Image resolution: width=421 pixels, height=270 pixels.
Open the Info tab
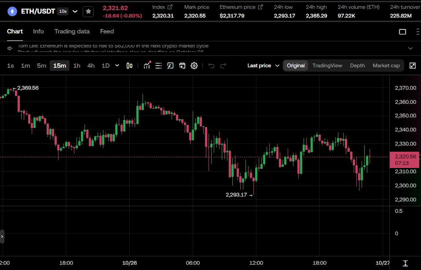(x=38, y=31)
